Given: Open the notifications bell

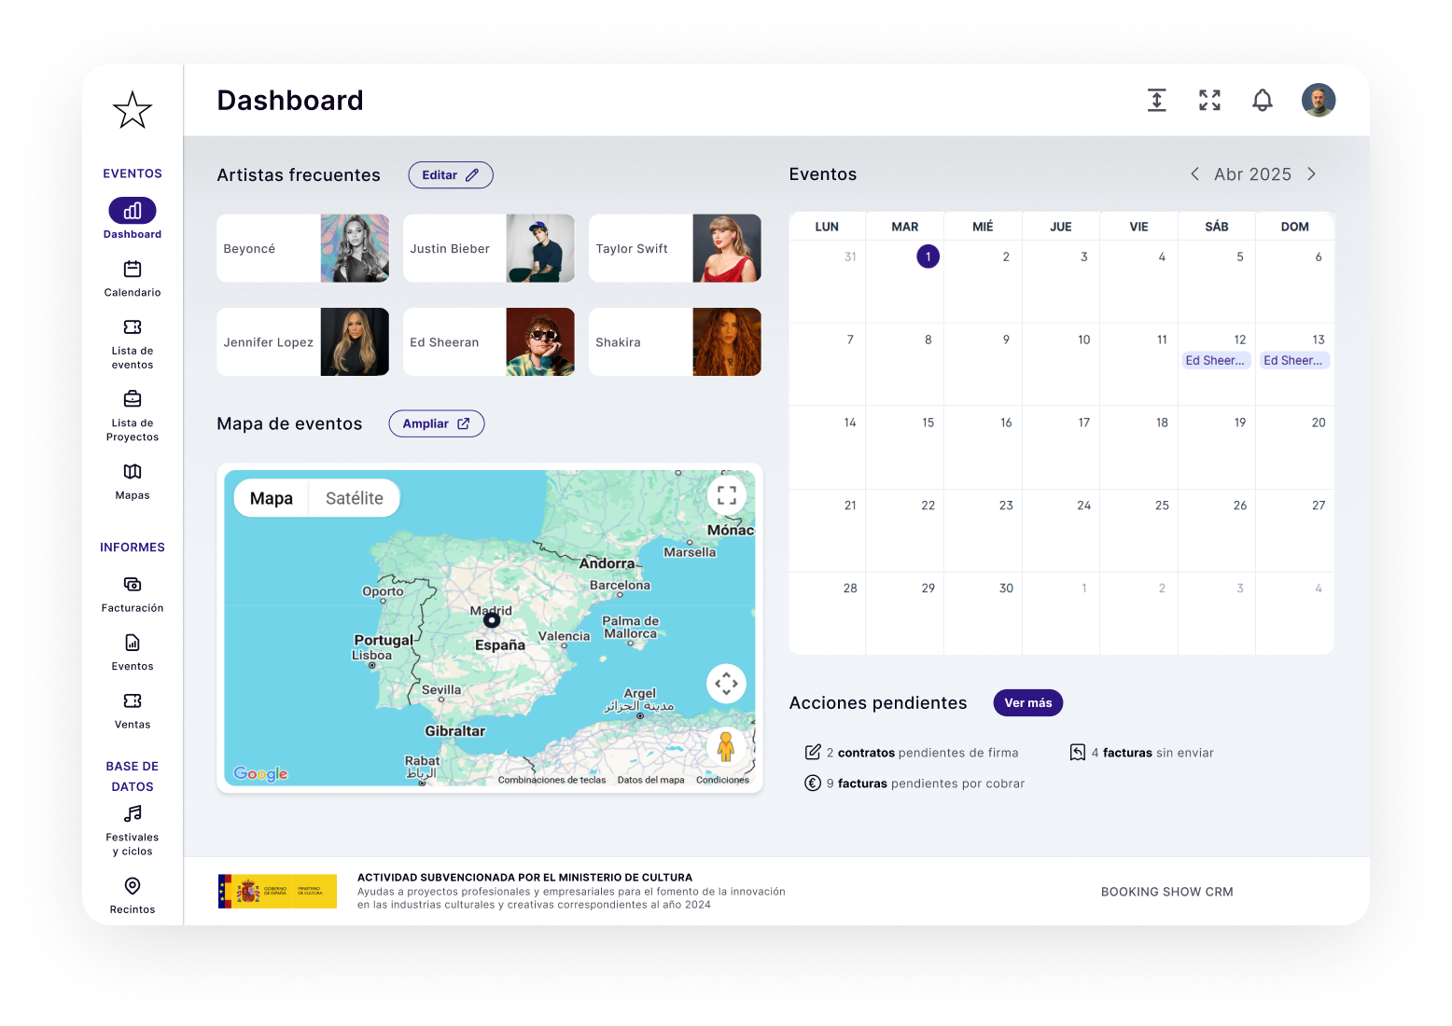Looking at the screenshot, I should [x=1262, y=100].
